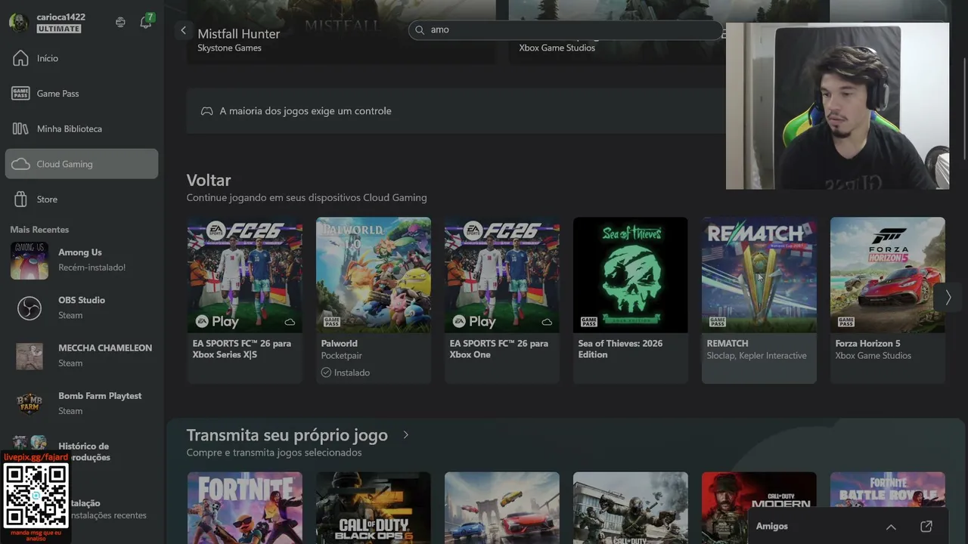Click the Bomb Farm Playtest icon
This screenshot has width=968, height=544.
click(29, 403)
